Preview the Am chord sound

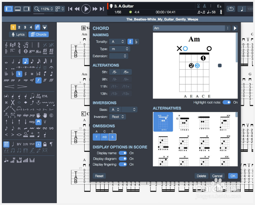tap(235, 28)
